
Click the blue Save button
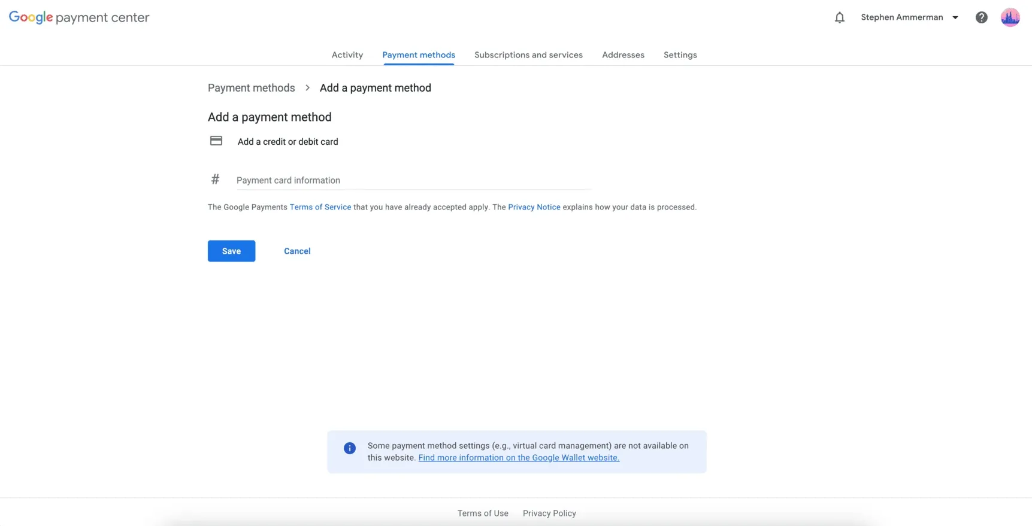click(231, 251)
